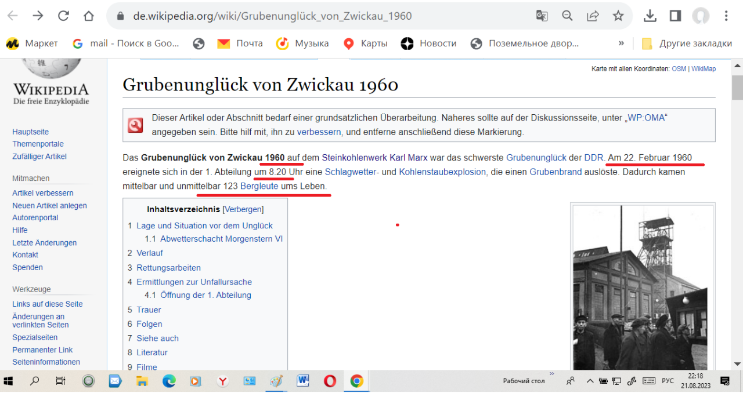
Task: Open Hauptseite in the sidebar
Action: click(x=30, y=132)
